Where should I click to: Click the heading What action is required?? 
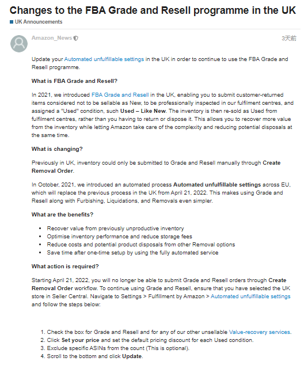point(65,267)
